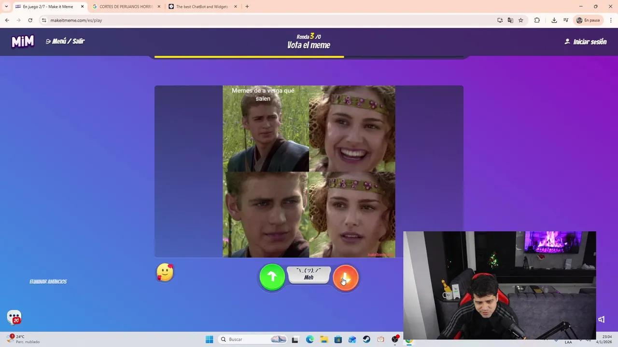Toggle the sound speaker icon

pos(601,320)
